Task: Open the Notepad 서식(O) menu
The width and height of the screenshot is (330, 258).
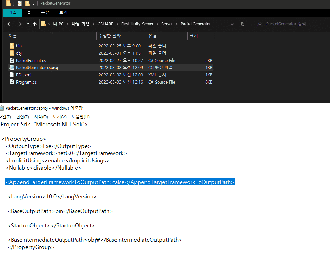Action: (41, 117)
